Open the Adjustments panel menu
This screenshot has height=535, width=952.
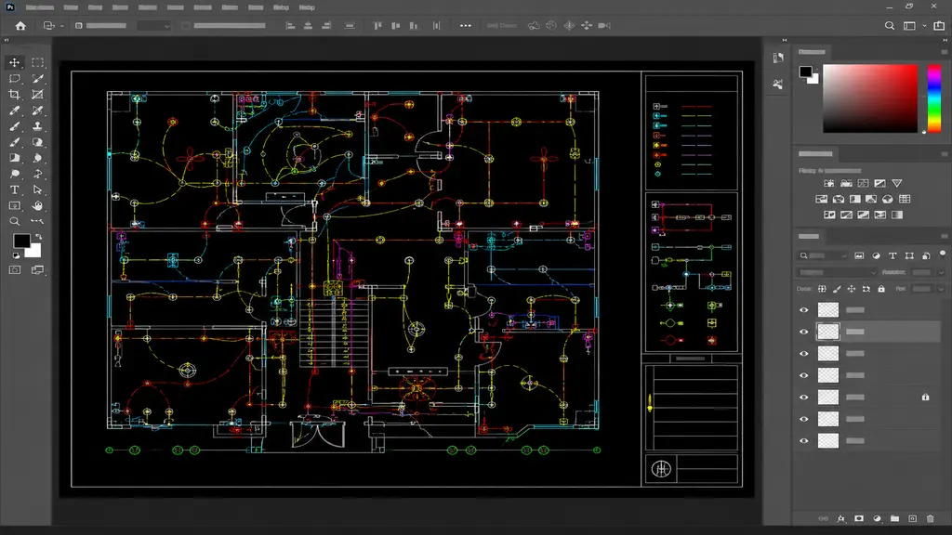(x=945, y=154)
